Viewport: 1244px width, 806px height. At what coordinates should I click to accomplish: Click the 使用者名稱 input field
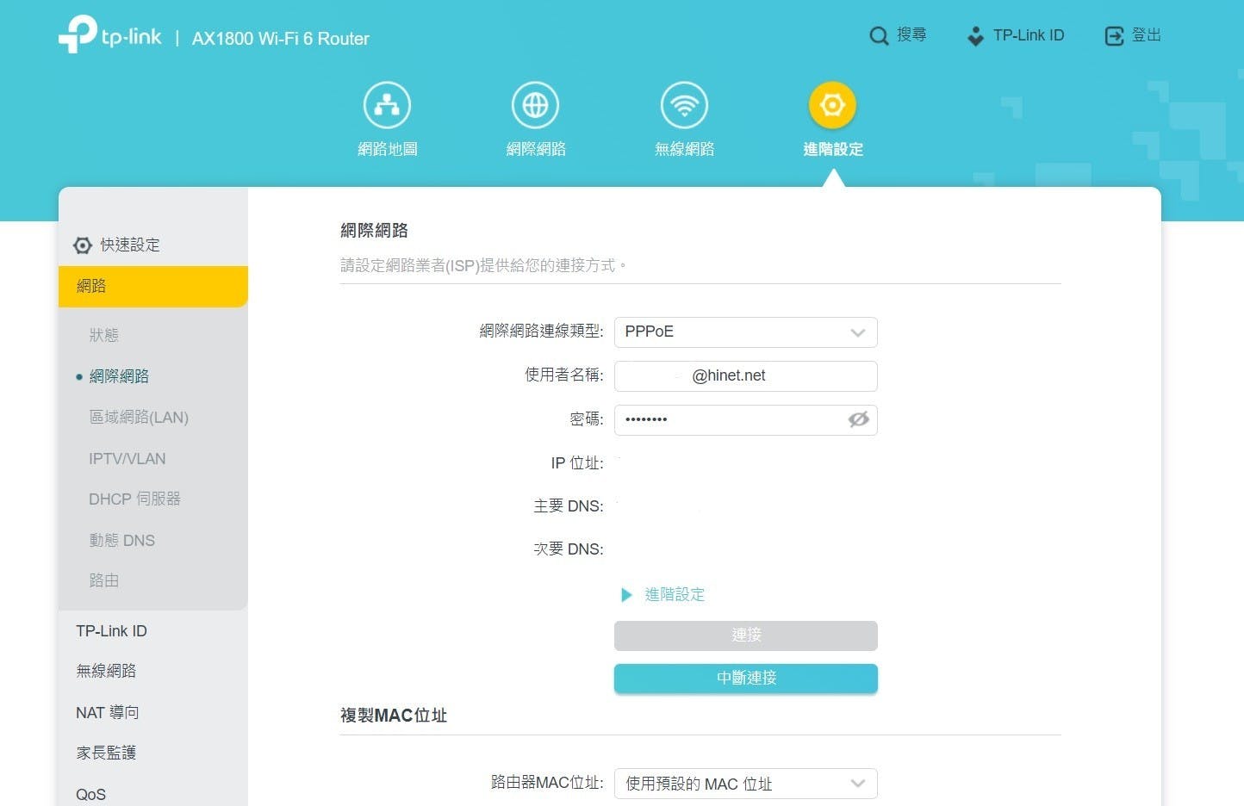pos(745,376)
